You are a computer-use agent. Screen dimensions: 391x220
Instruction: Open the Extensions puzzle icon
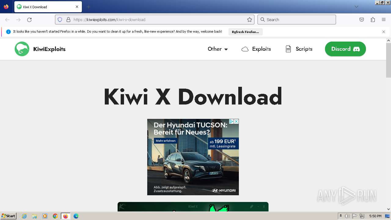tap(373, 20)
